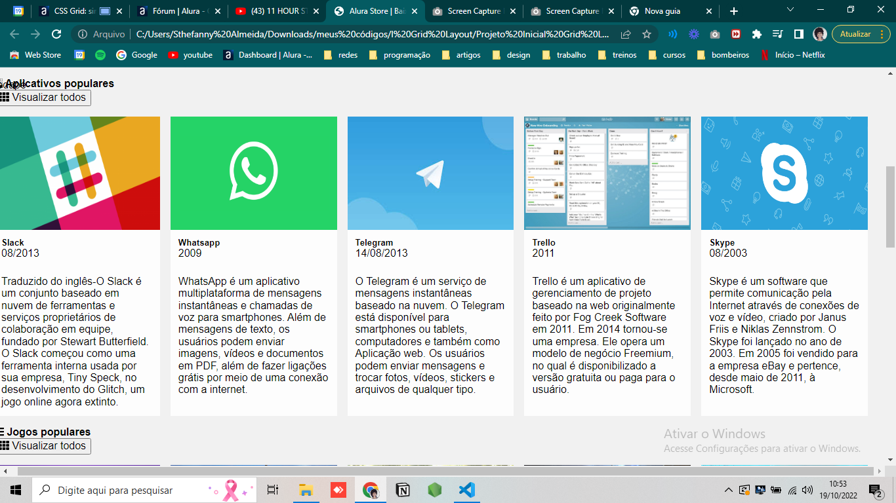Open the Spotify bookmark icon
896x503 pixels.
[x=100, y=55]
